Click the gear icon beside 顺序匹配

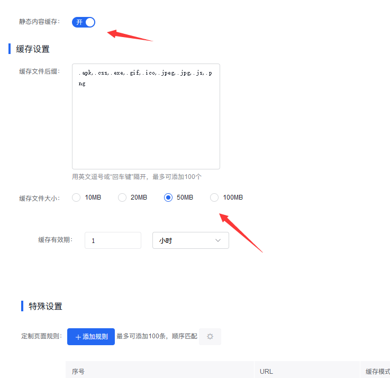[x=210, y=337]
